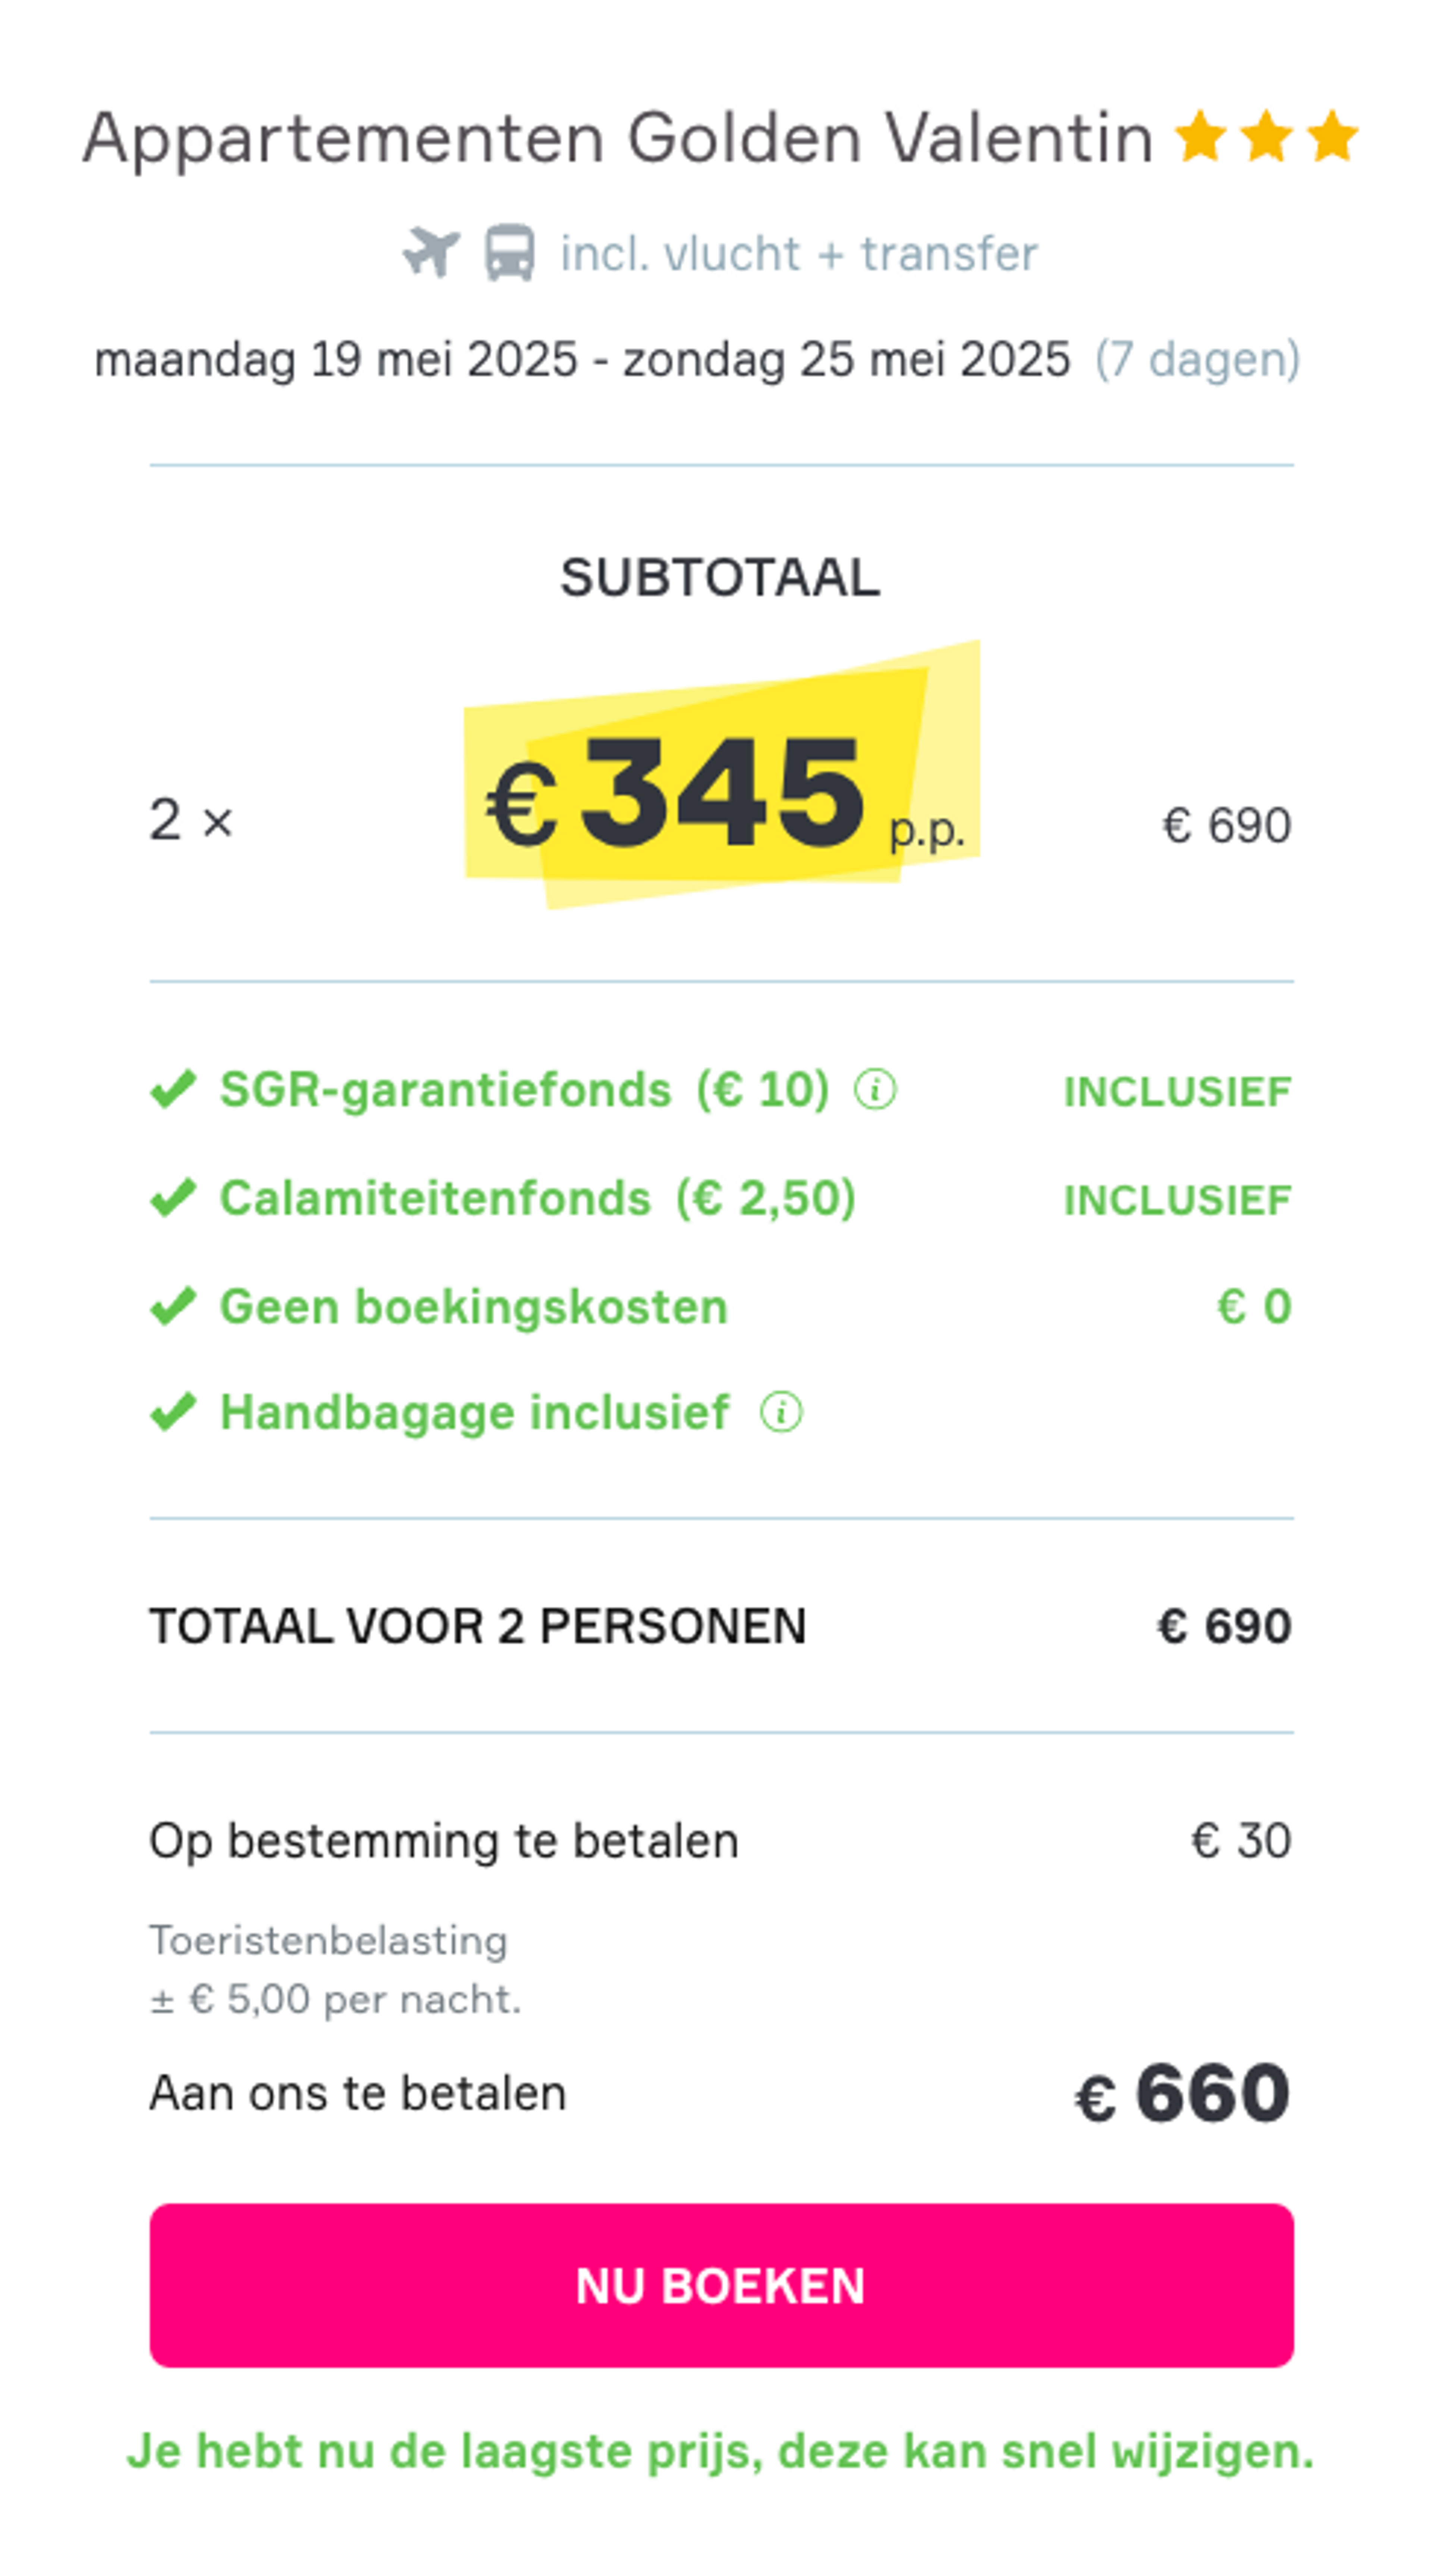Click the Calamiteitenfonds (€ 2,50) label

point(537,1198)
